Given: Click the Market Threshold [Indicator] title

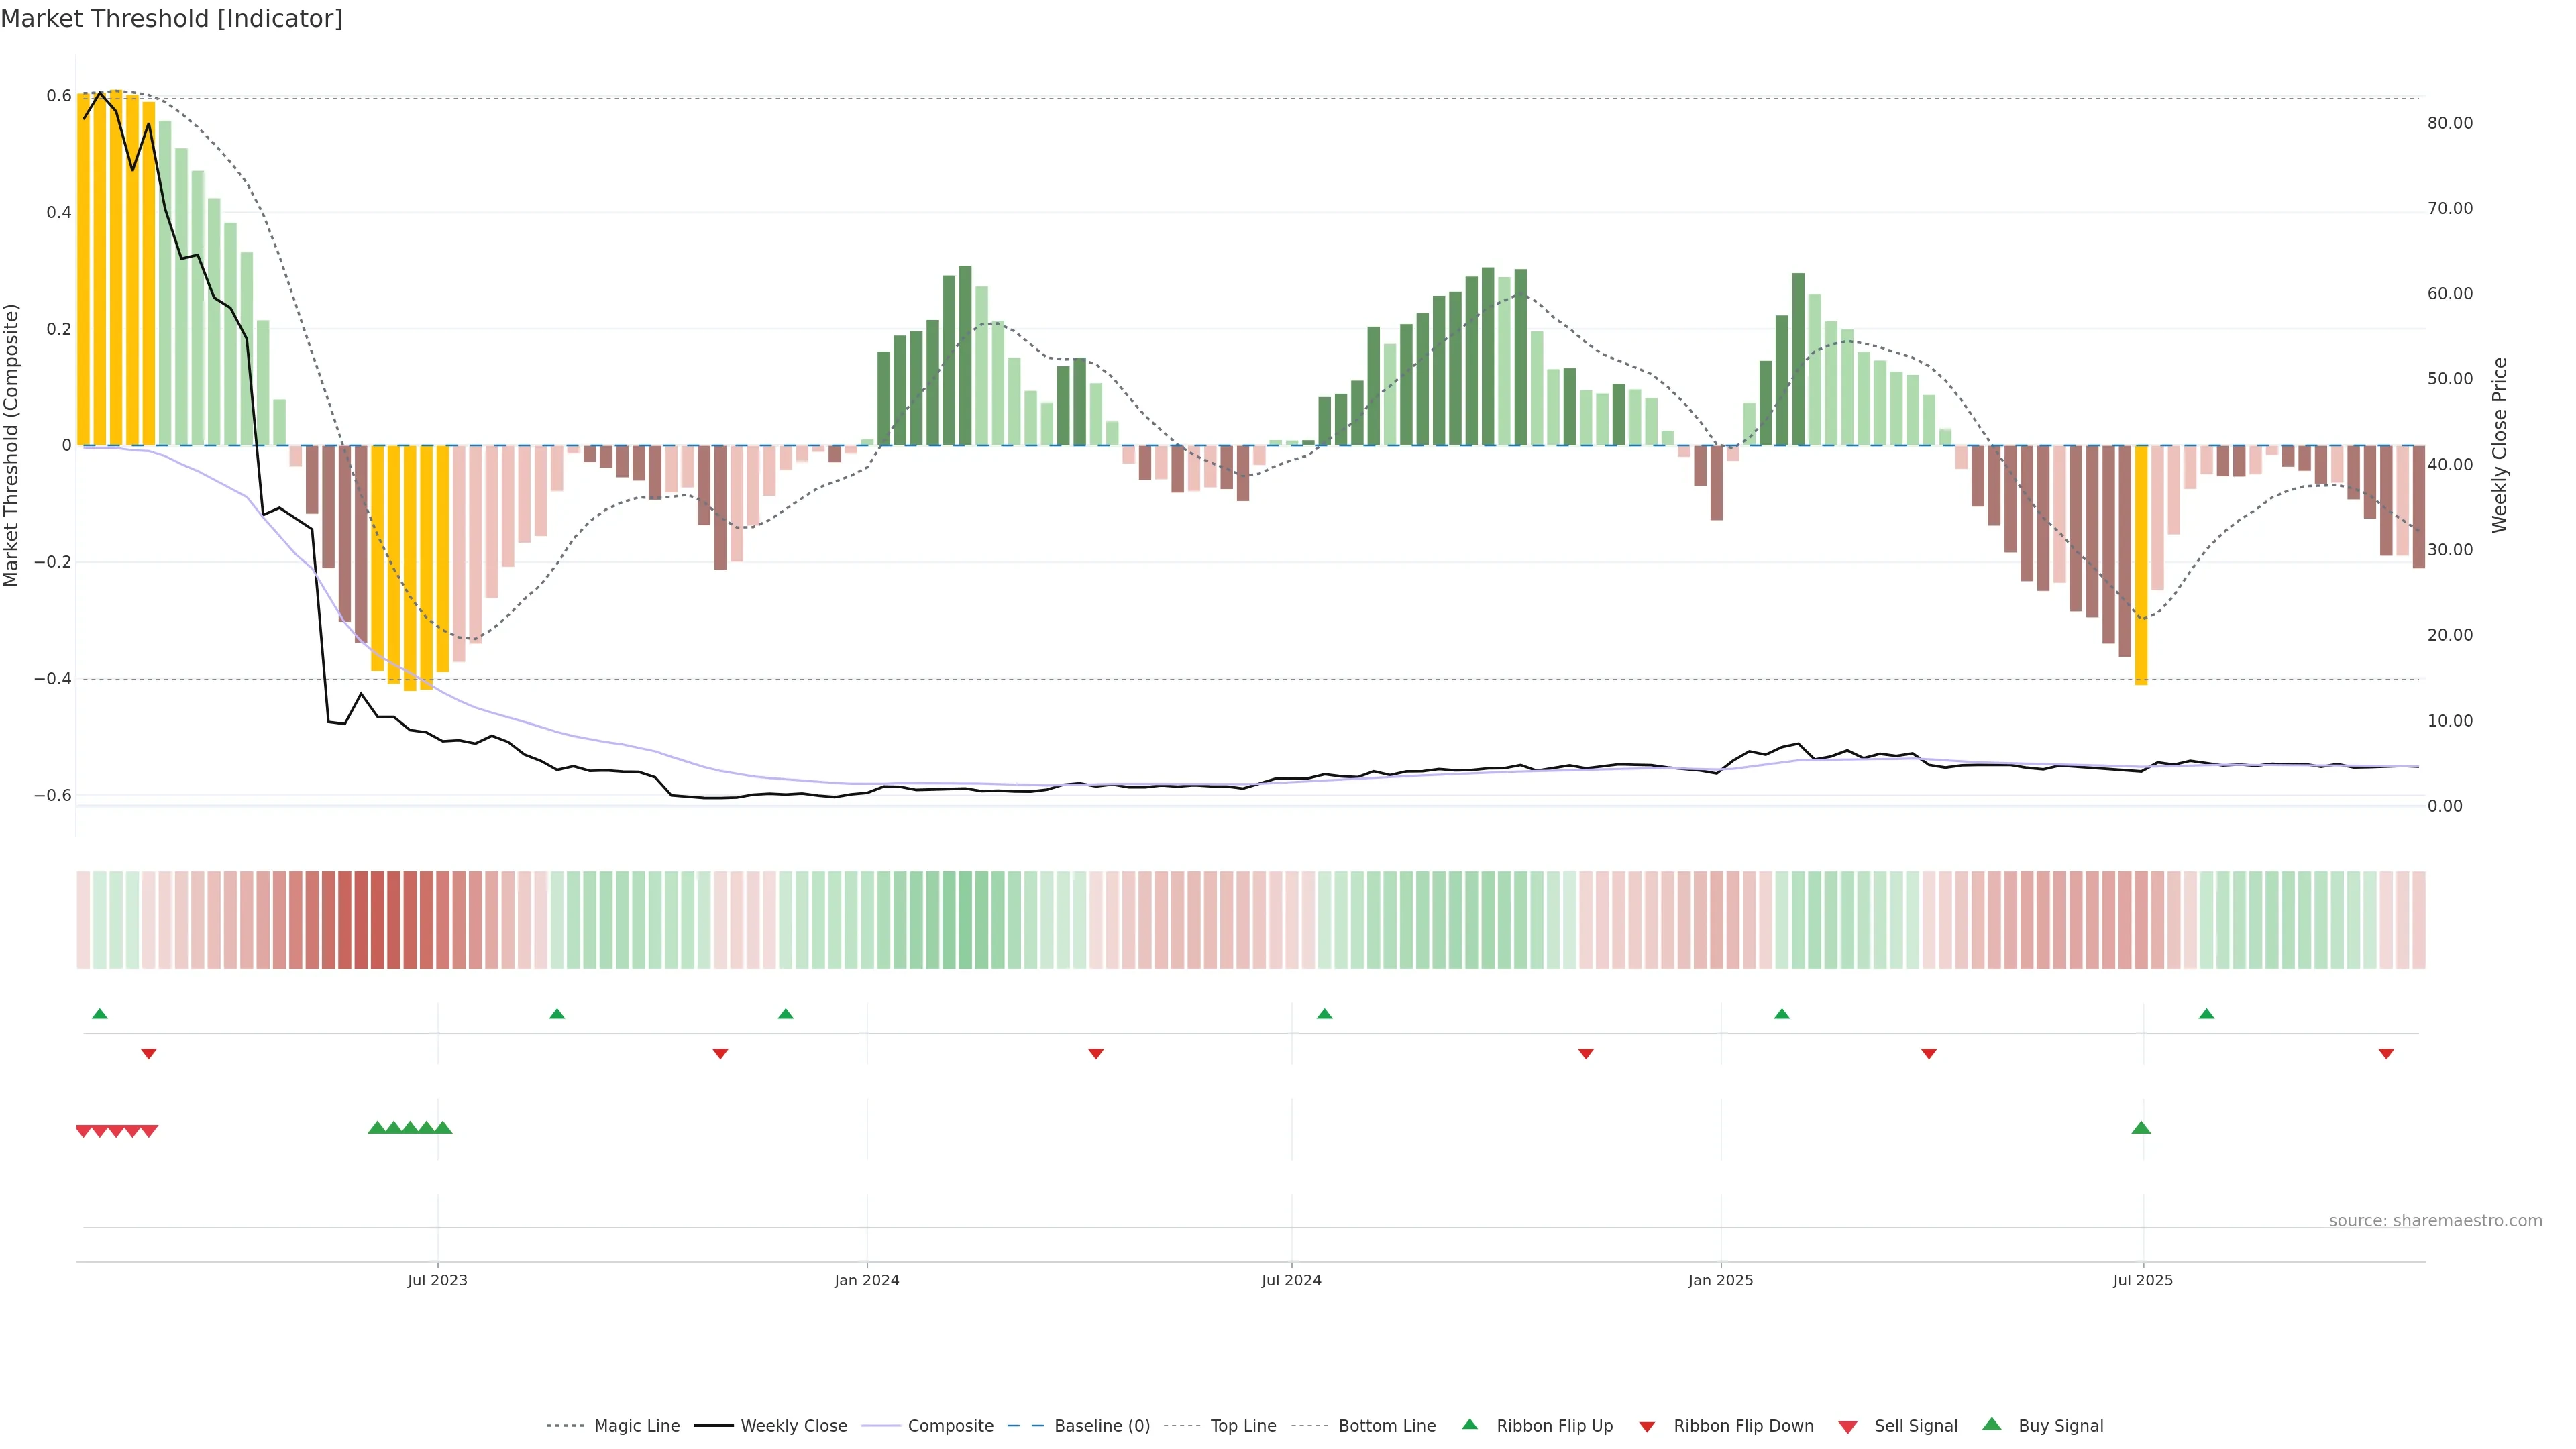Looking at the screenshot, I should pyautogui.click(x=172, y=19).
